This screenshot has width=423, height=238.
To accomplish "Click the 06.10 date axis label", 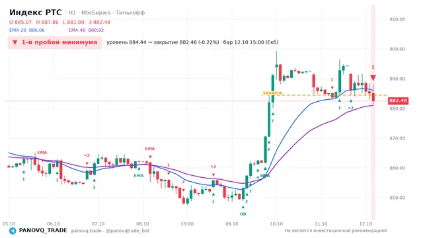I will pyautogui.click(x=54, y=223).
